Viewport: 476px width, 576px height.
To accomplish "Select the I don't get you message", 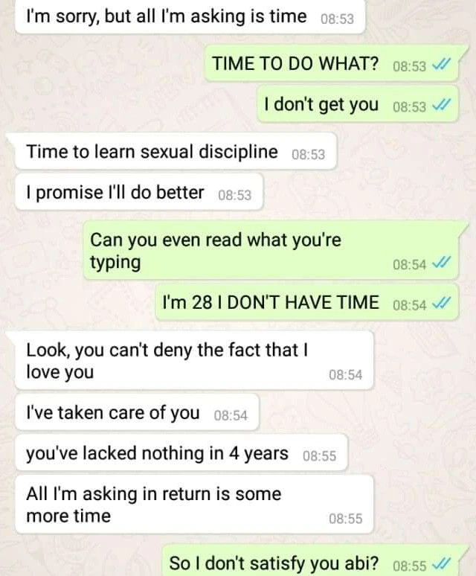I will click(x=358, y=104).
